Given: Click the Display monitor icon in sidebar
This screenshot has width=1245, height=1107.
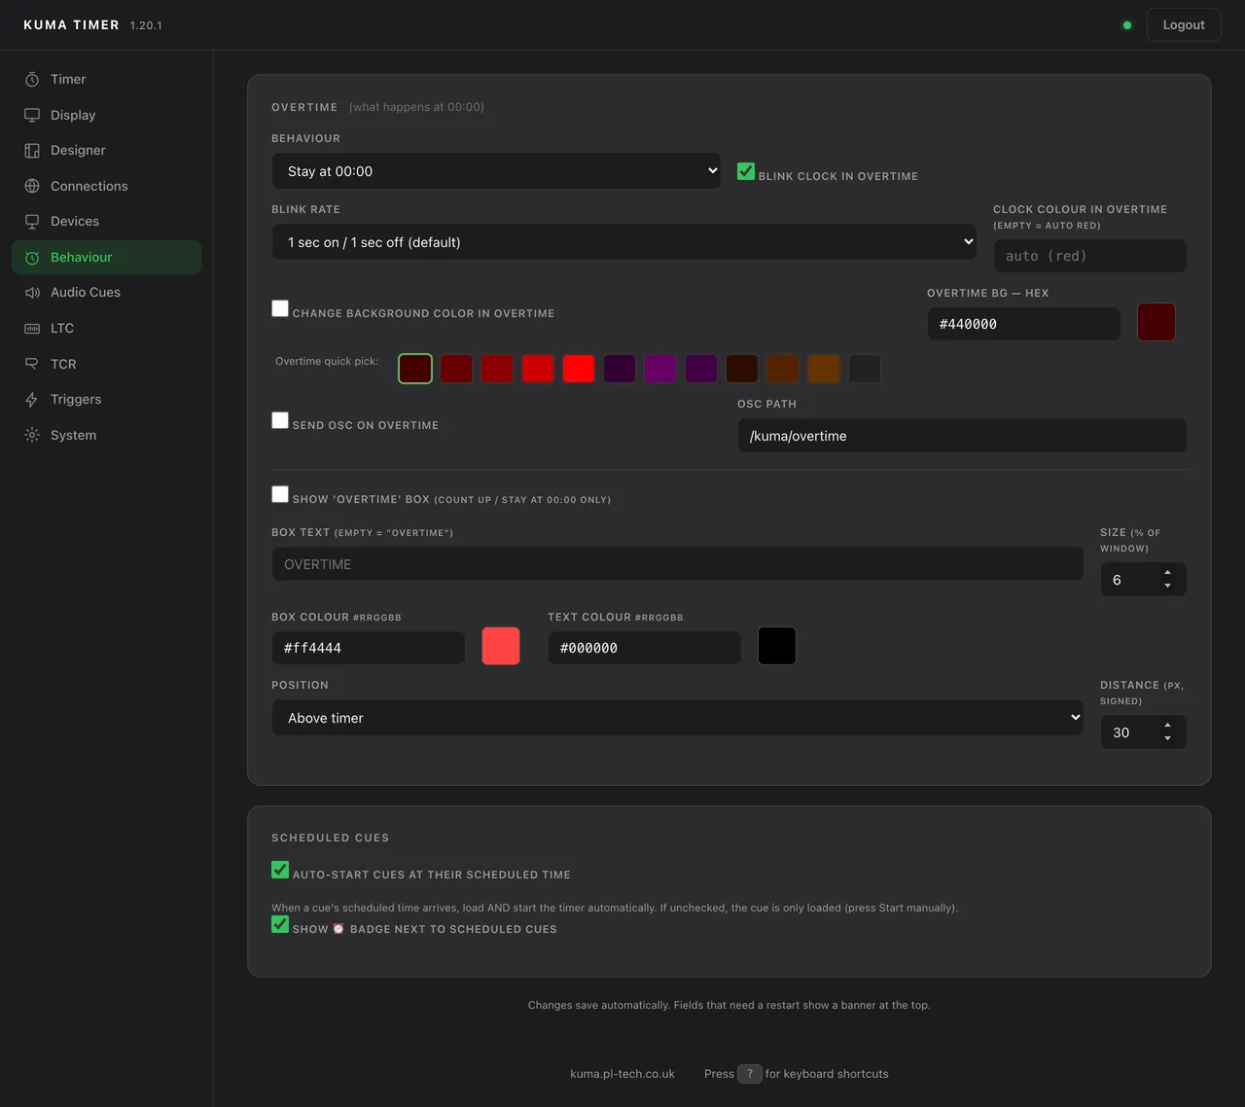Looking at the screenshot, I should (x=32, y=115).
